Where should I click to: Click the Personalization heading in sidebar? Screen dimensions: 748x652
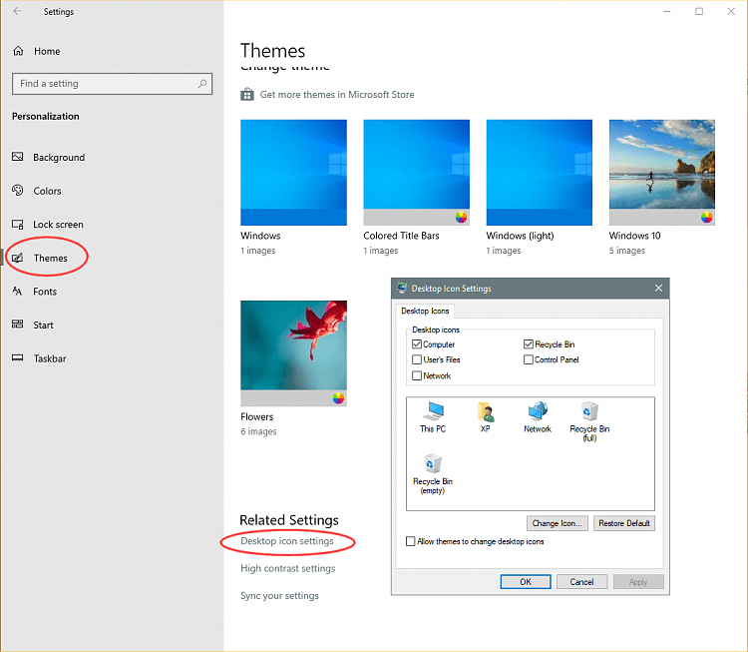45,116
